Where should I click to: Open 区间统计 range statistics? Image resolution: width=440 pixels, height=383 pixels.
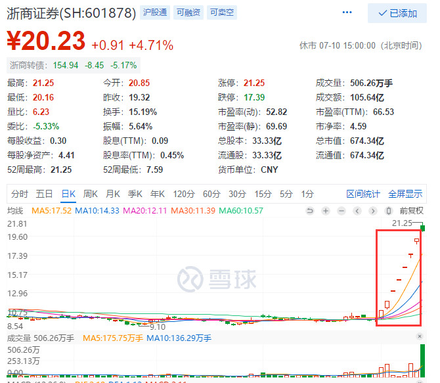(x=363, y=194)
